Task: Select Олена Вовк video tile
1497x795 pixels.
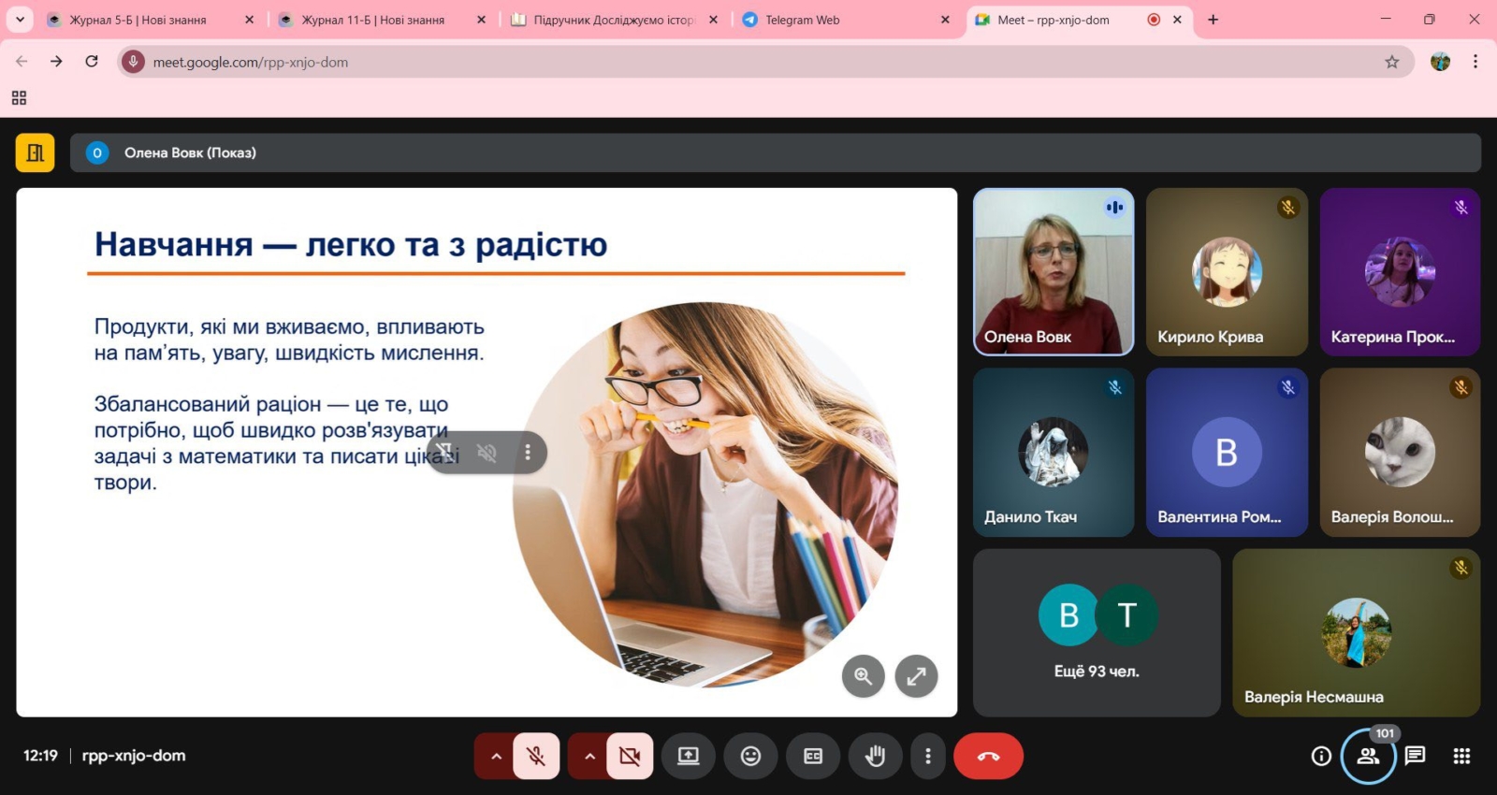Action: coord(1054,271)
